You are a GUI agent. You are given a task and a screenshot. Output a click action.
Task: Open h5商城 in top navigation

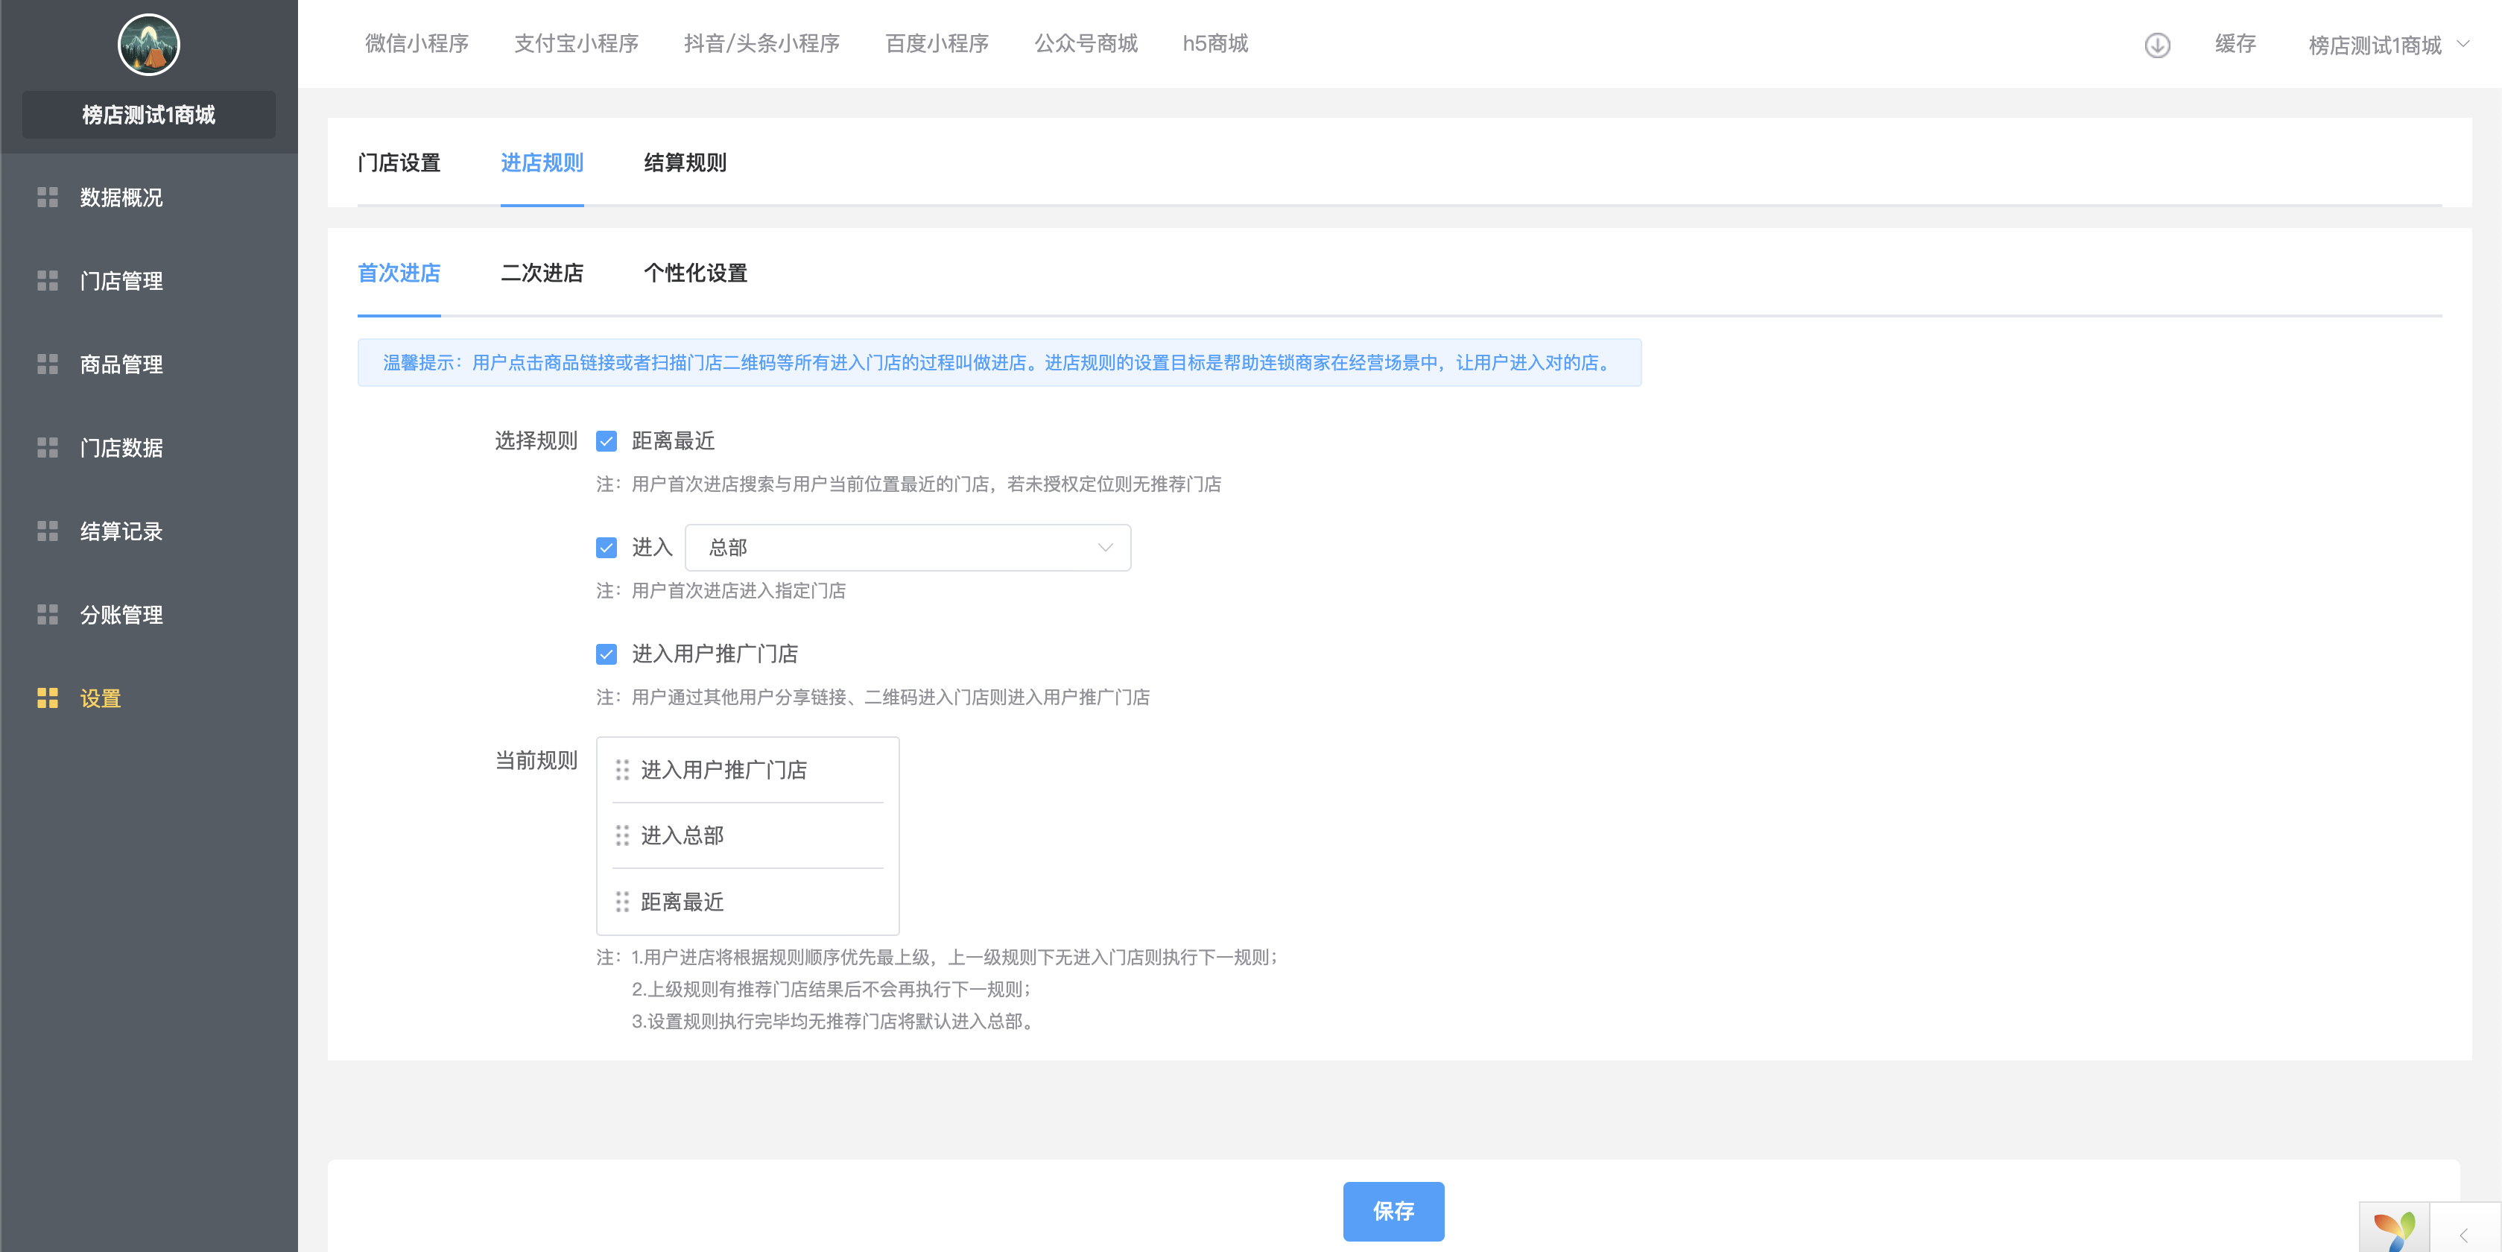coord(1215,44)
